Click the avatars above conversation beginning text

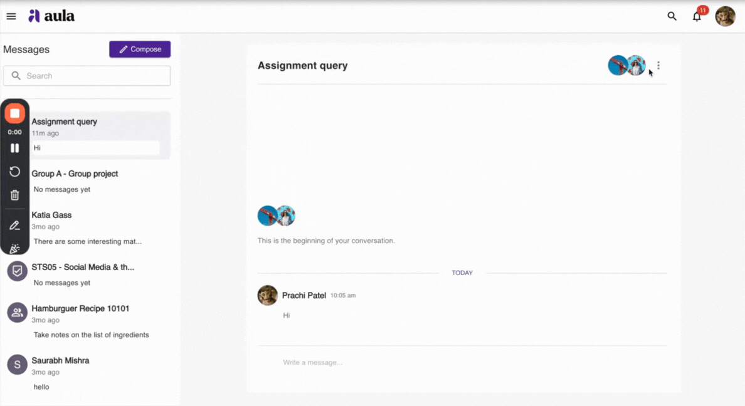point(277,216)
